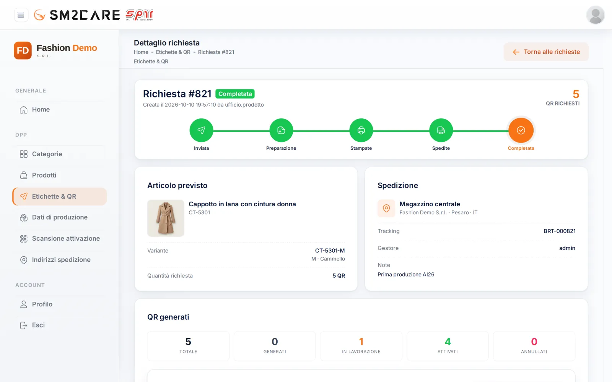
Task: Click product title Cappotto in lana con cintura donna
Action: pyautogui.click(x=242, y=204)
